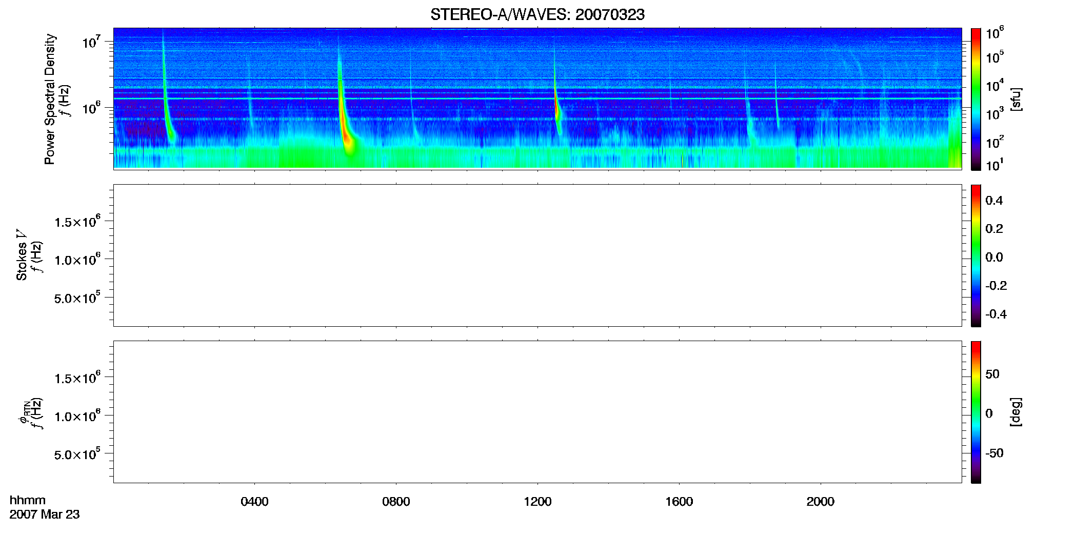Click the empty Stokes V plot panel
This screenshot has height=554, width=1075.
pos(537,255)
